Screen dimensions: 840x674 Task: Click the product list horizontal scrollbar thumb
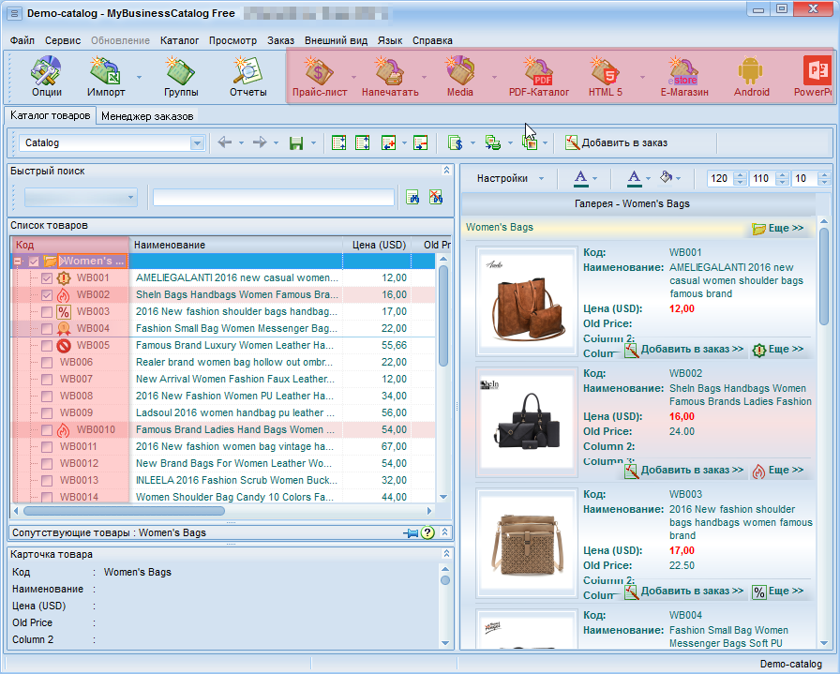click(124, 511)
